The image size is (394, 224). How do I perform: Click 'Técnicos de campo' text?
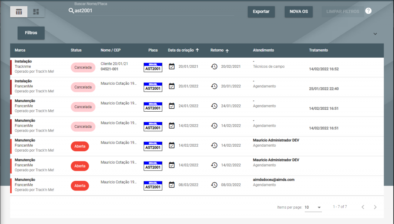tap(269, 66)
